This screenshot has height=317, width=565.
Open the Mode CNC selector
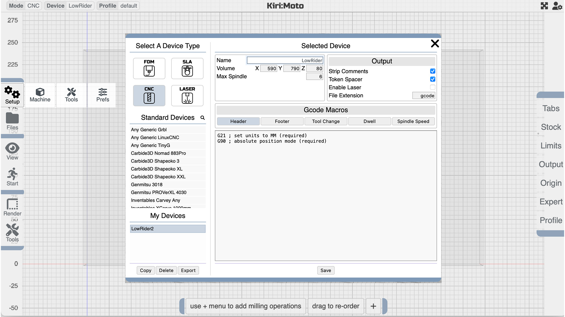pyautogui.click(x=24, y=6)
